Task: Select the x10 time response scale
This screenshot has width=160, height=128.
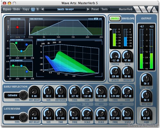Action: tap(100, 19)
